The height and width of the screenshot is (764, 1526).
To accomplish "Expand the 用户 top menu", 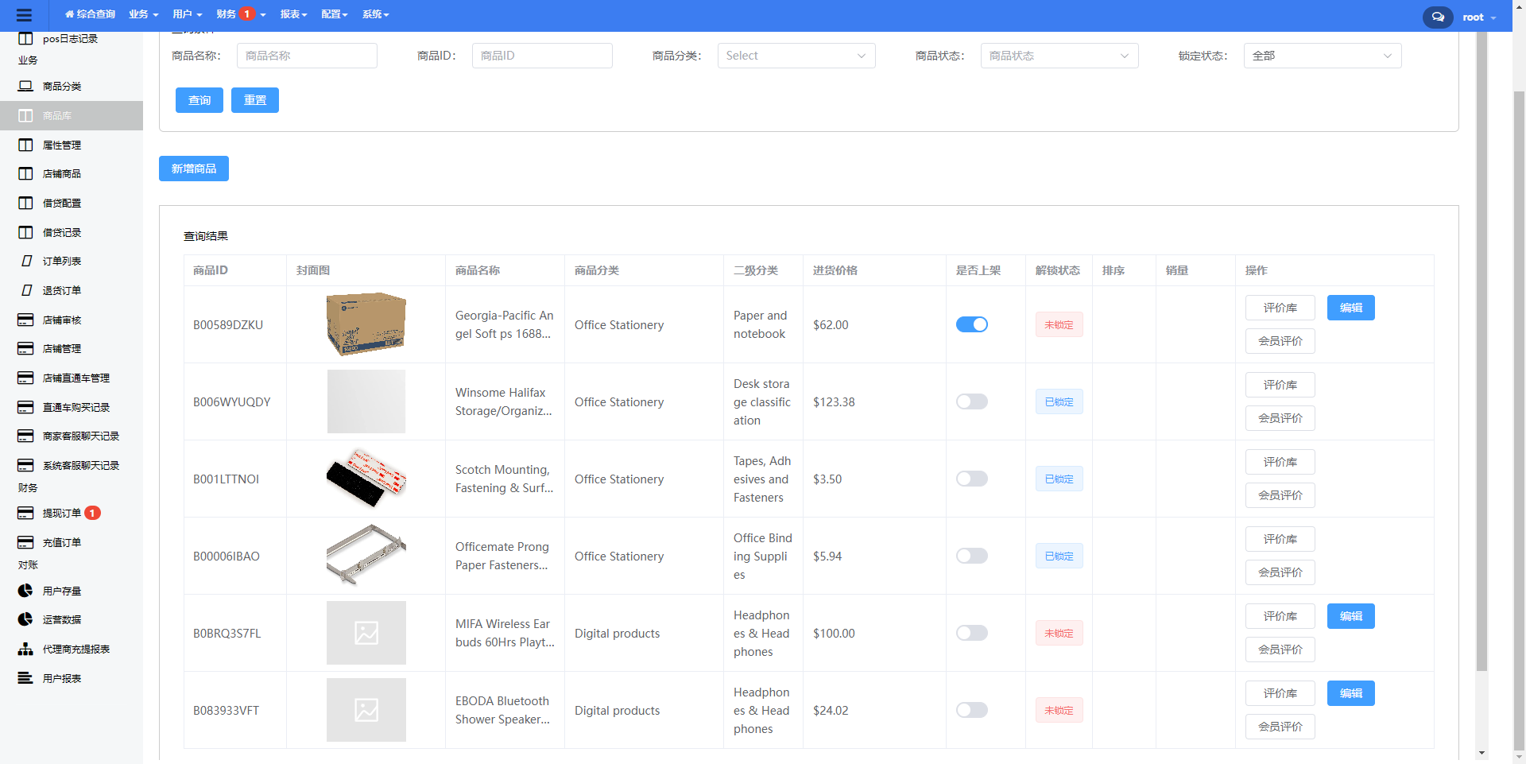I will (x=188, y=14).
